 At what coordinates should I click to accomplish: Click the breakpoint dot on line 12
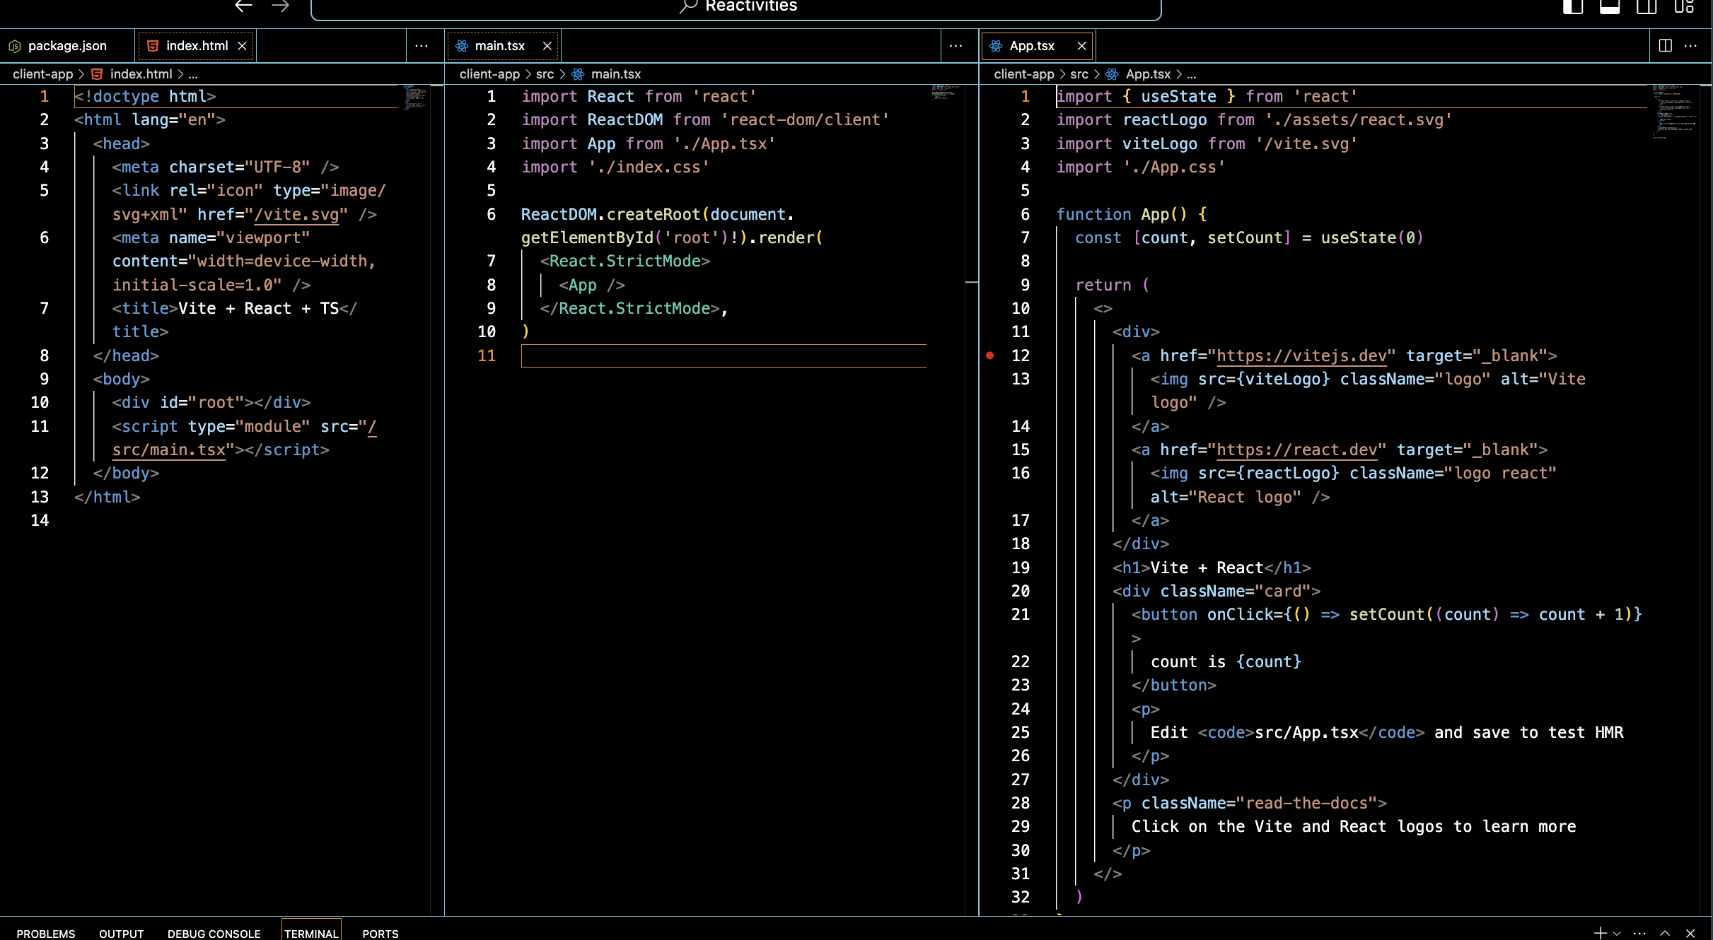pyautogui.click(x=990, y=356)
